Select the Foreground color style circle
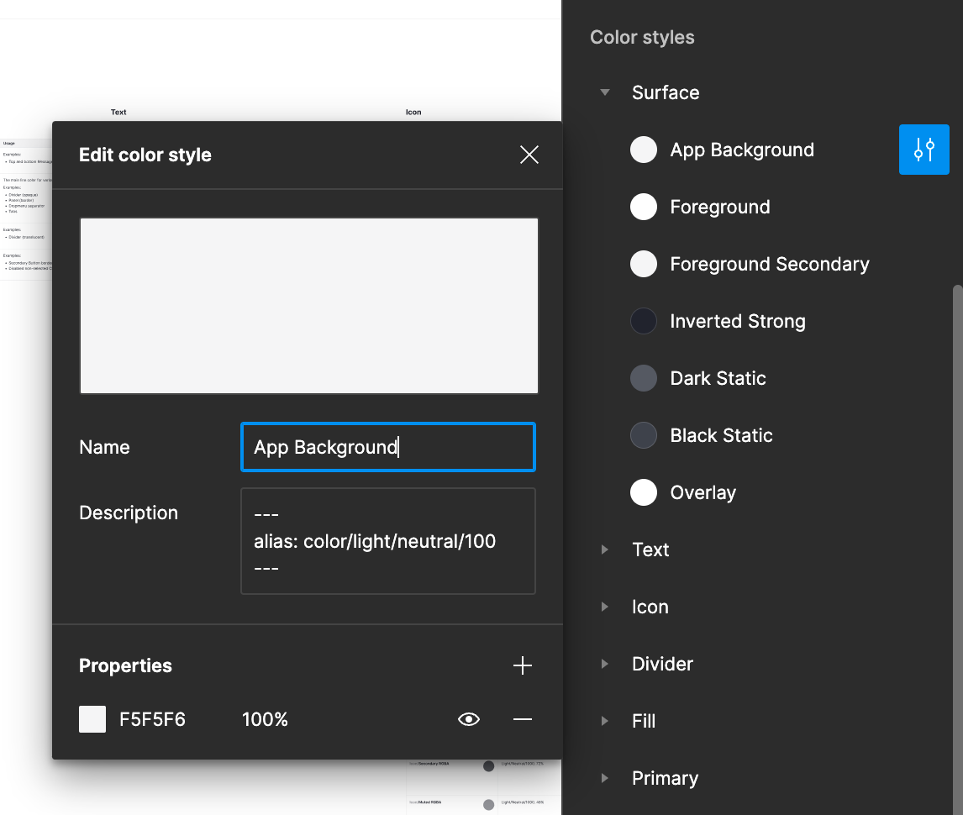 (x=644, y=207)
